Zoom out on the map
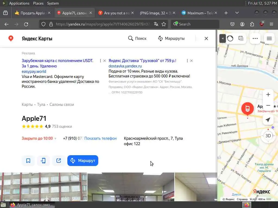This screenshot has height=208, width=278. tap(268, 105)
